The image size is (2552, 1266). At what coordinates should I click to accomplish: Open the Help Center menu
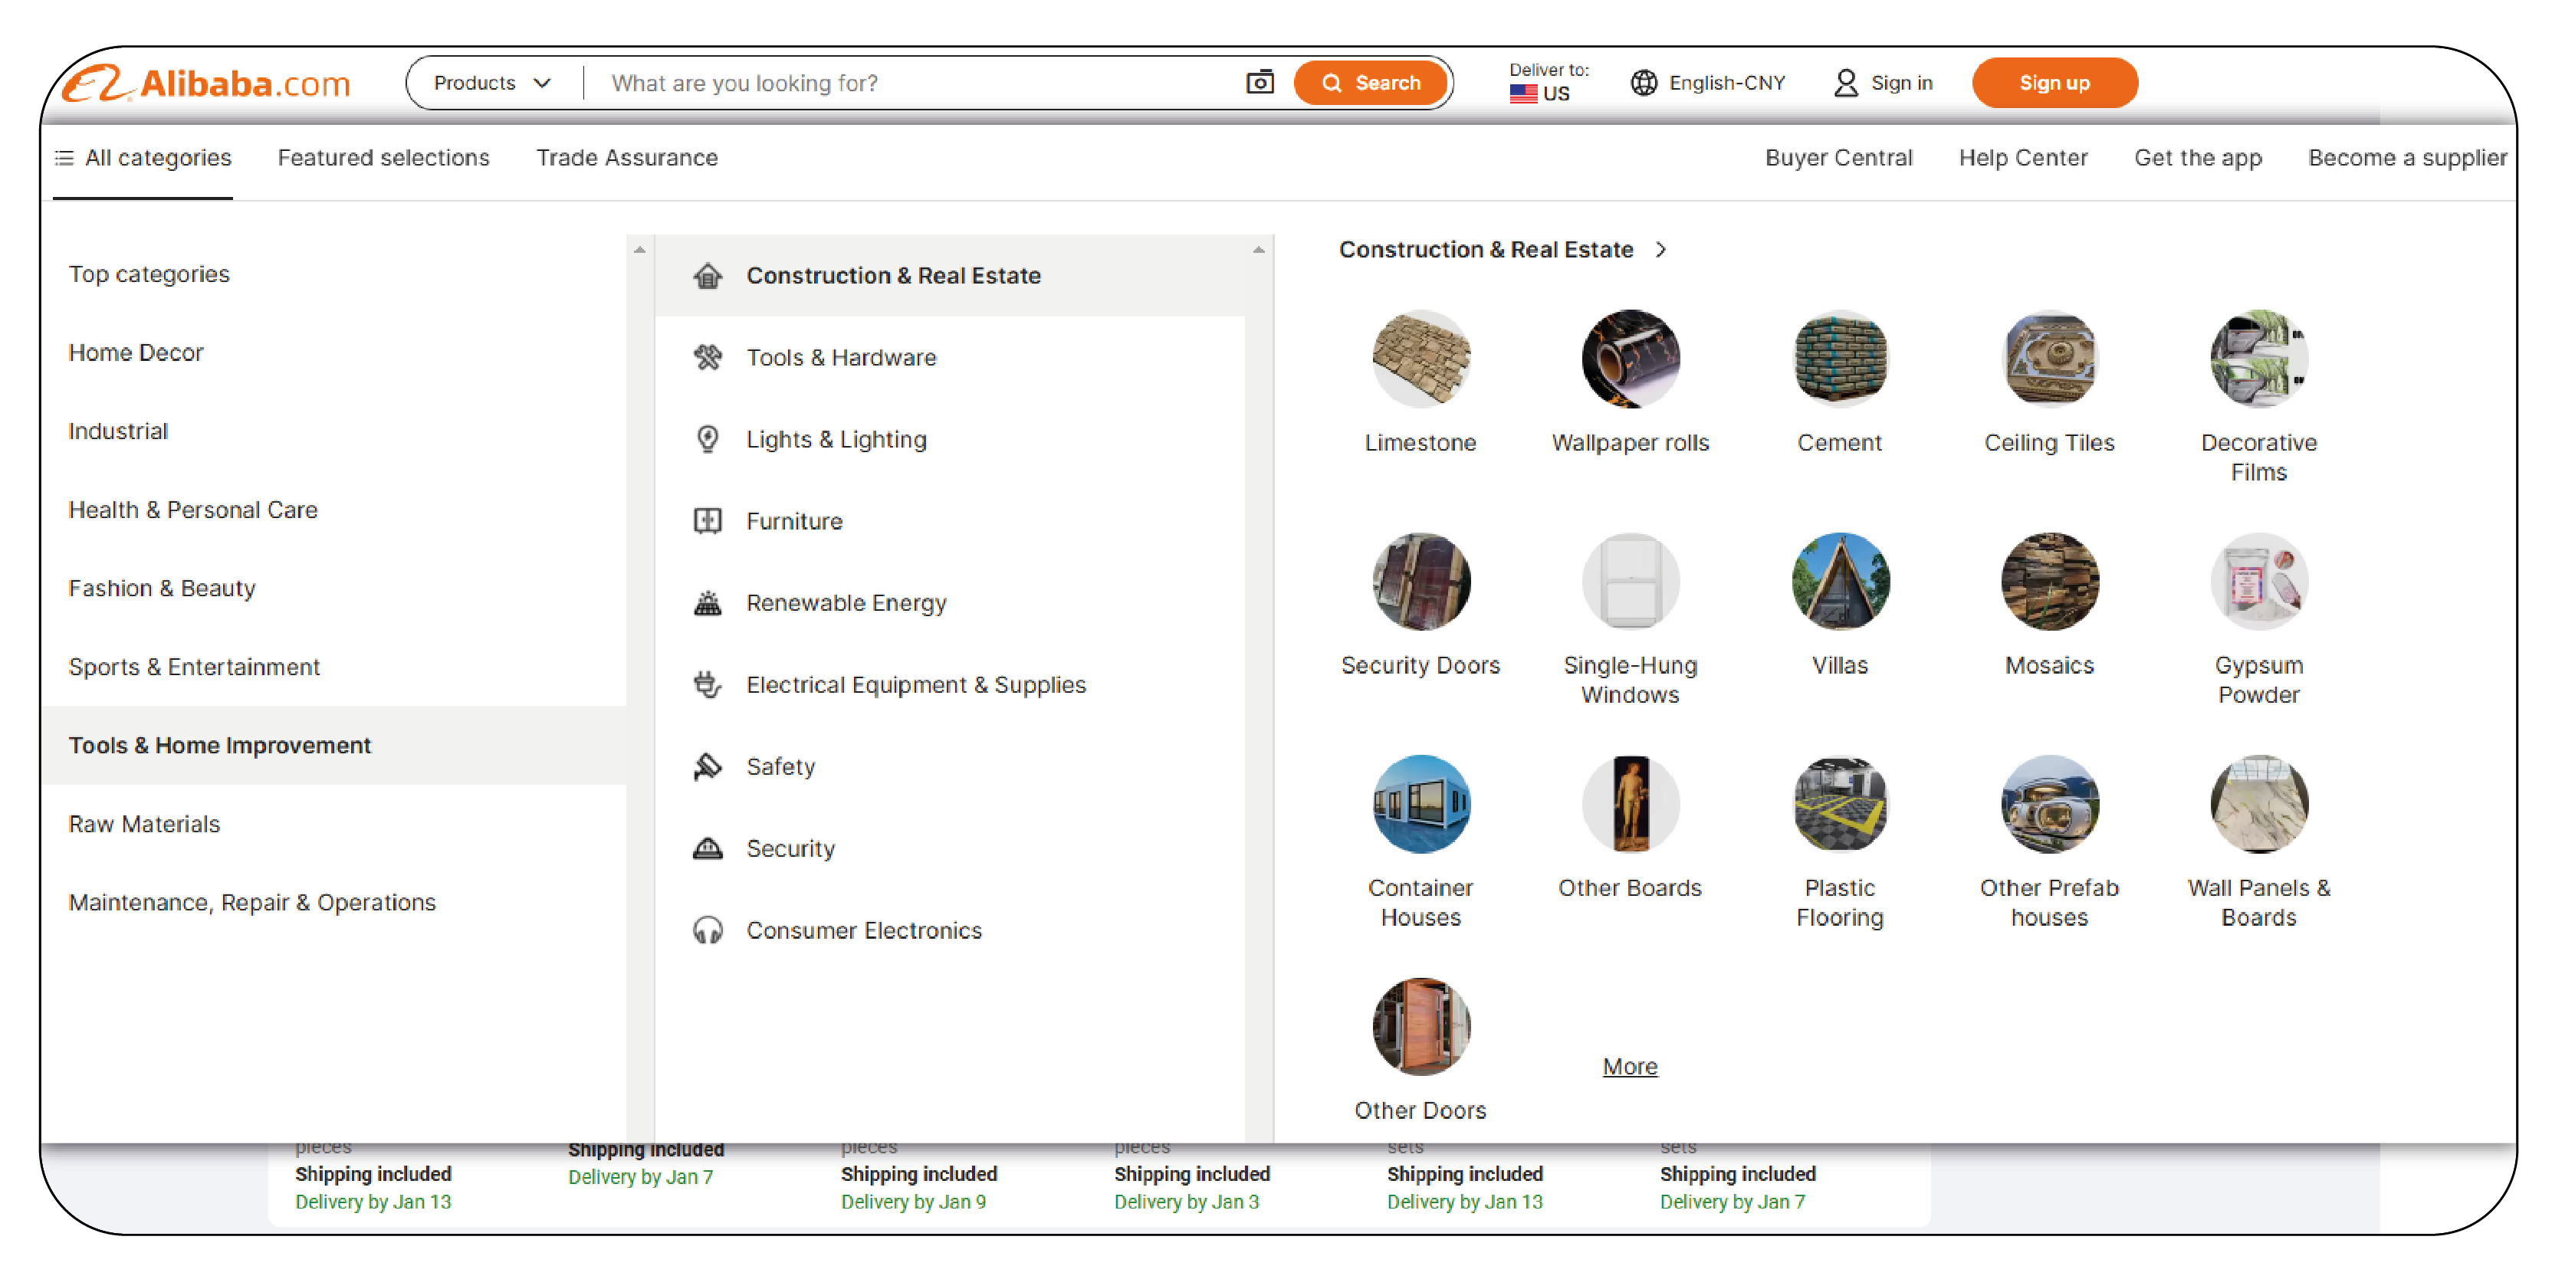(x=2022, y=158)
